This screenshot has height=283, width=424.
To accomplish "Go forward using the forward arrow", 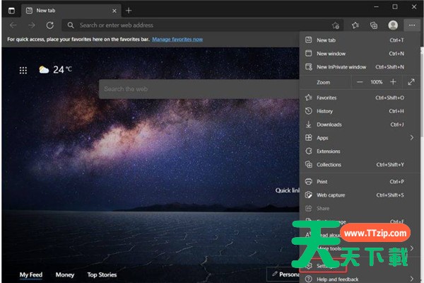I will pos(32,25).
